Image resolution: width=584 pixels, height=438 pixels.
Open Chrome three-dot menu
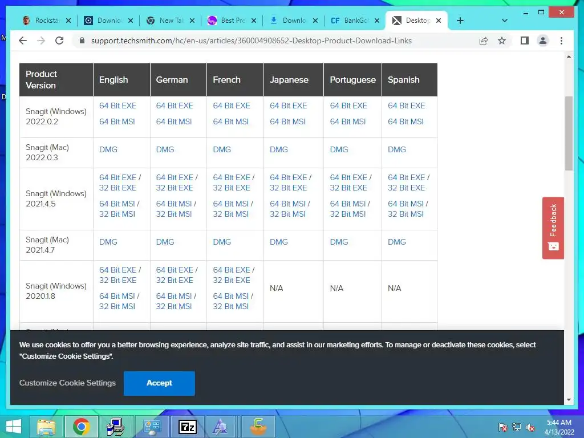tap(561, 40)
